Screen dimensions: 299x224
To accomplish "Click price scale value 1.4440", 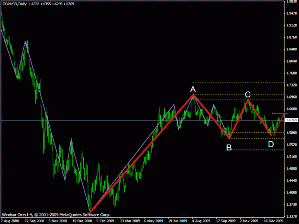I will point(292,181).
